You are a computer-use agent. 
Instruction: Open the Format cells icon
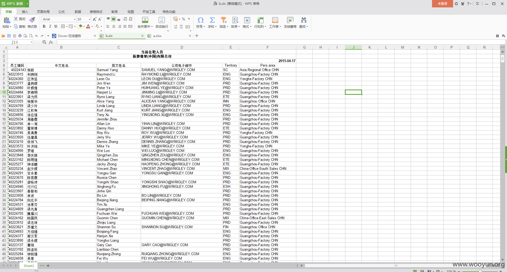[247, 20]
